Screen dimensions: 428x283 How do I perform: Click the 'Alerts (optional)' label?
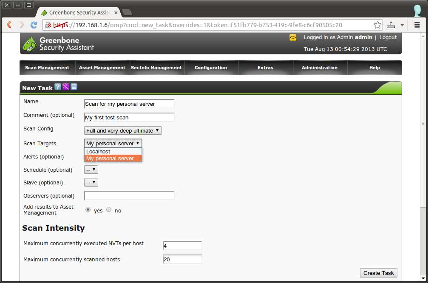pyautogui.click(x=44, y=157)
